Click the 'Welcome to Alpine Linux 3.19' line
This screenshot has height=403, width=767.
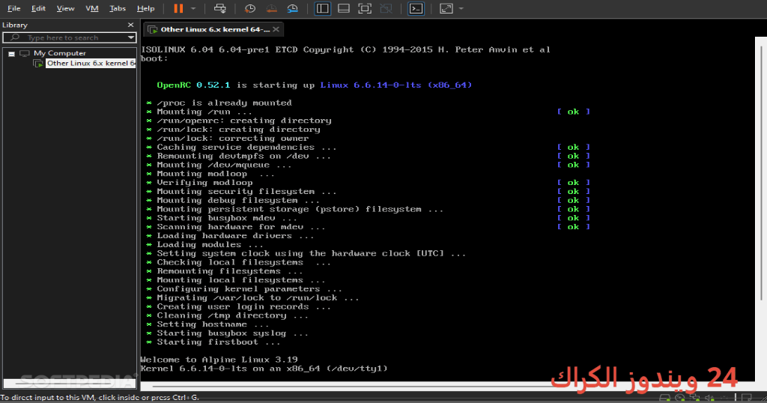pos(219,360)
